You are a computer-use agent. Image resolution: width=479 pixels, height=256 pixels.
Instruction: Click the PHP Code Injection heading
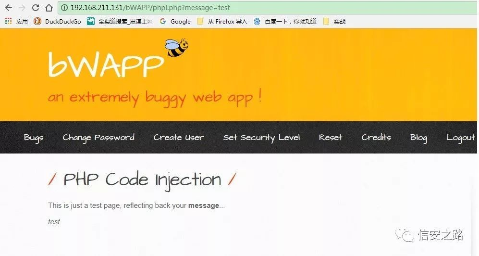(x=142, y=179)
